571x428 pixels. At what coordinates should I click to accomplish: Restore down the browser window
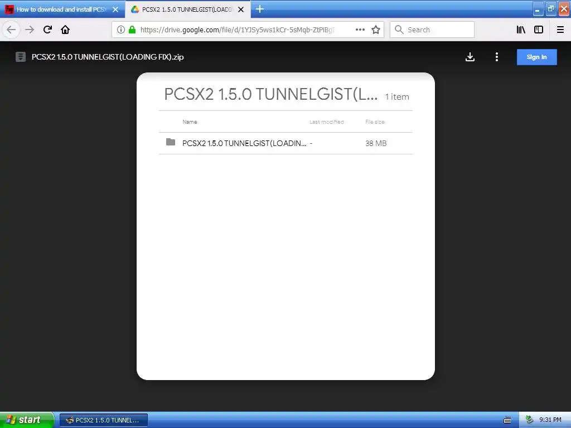(550, 9)
